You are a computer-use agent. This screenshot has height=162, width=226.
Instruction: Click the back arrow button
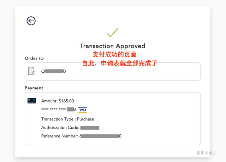tap(31, 21)
